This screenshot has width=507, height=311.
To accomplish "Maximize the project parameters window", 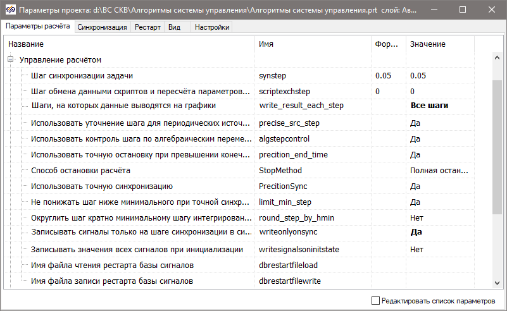I will (463, 10).
